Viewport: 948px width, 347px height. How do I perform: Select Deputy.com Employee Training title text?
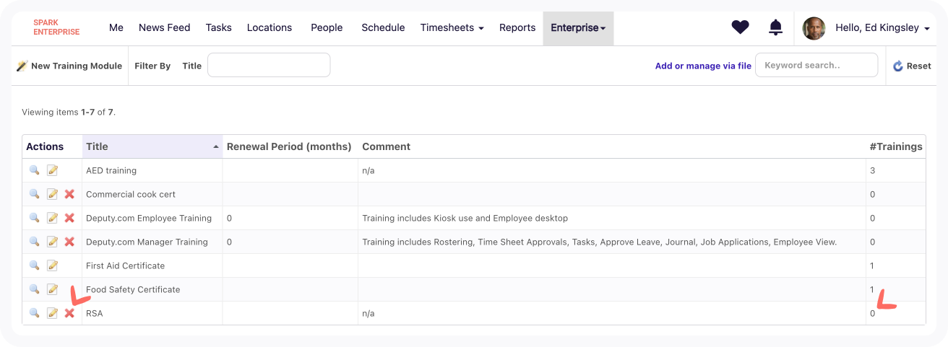coord(149,218)
